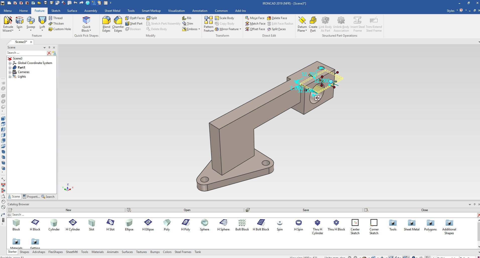Click the Shell Part tool
The height and width of the screenshot is (258, 480).
click(x=134, y=24)
